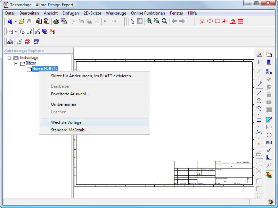This screenshot has width=278, height=208.
Task: Open the Fenster menu
Action: [177, 13]
